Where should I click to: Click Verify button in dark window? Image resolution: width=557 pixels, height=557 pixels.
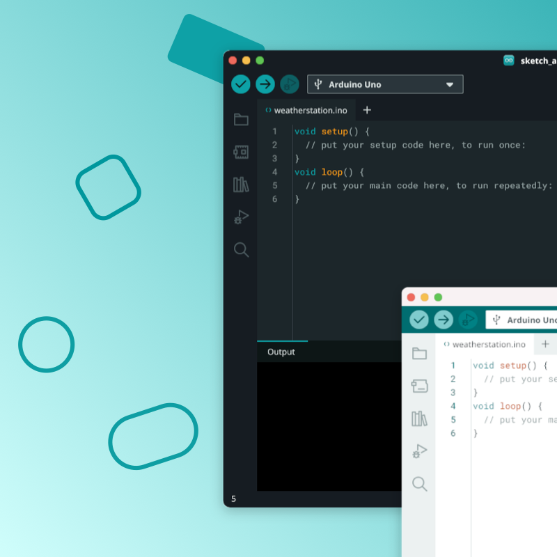[x=240, y=84]
